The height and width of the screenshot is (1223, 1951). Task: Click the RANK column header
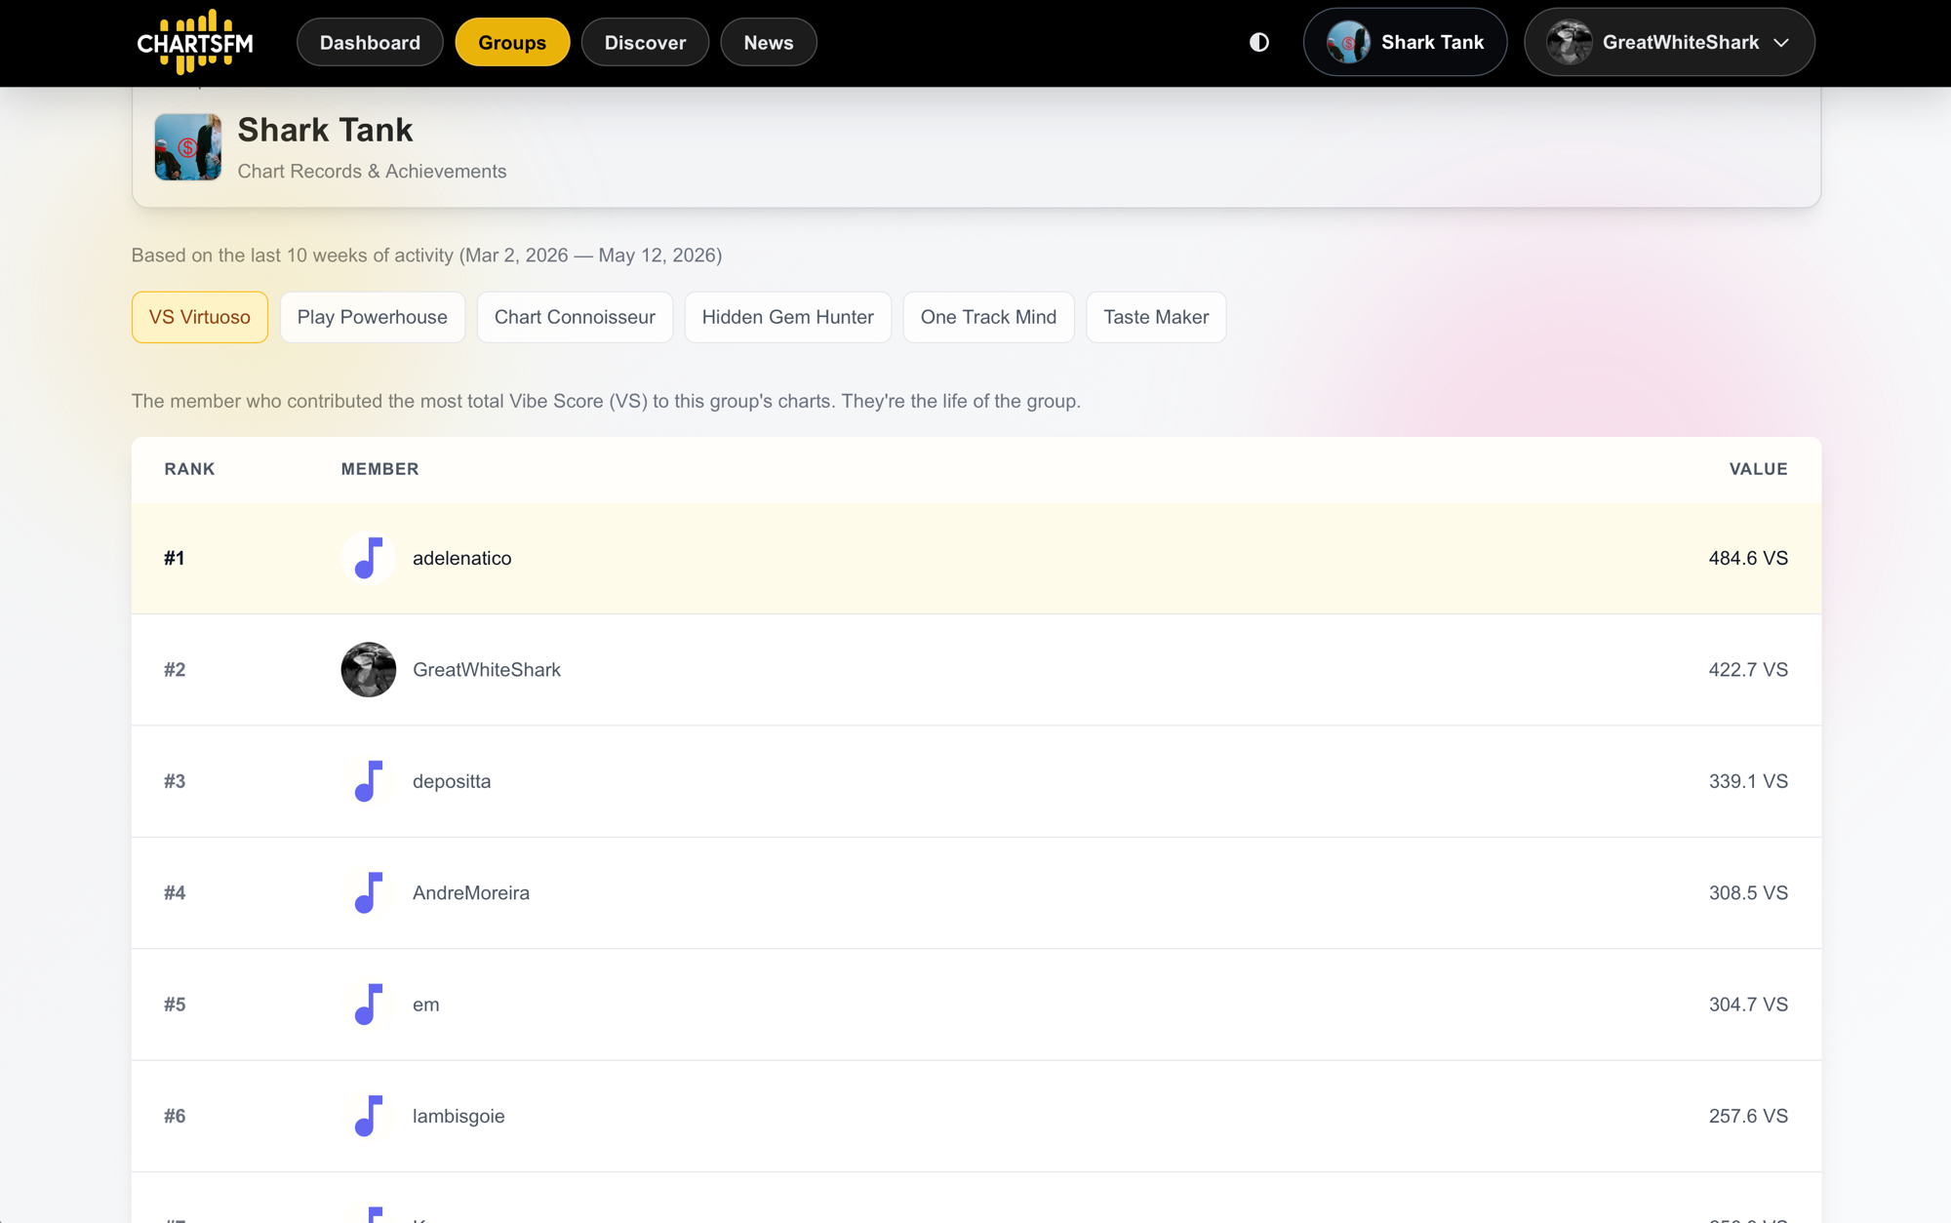(x=189, y=469)
